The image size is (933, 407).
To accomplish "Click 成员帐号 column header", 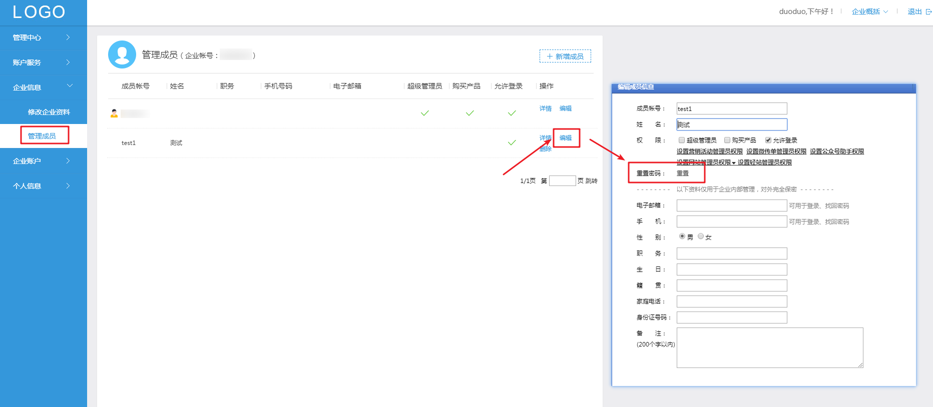I will point(136,86).
